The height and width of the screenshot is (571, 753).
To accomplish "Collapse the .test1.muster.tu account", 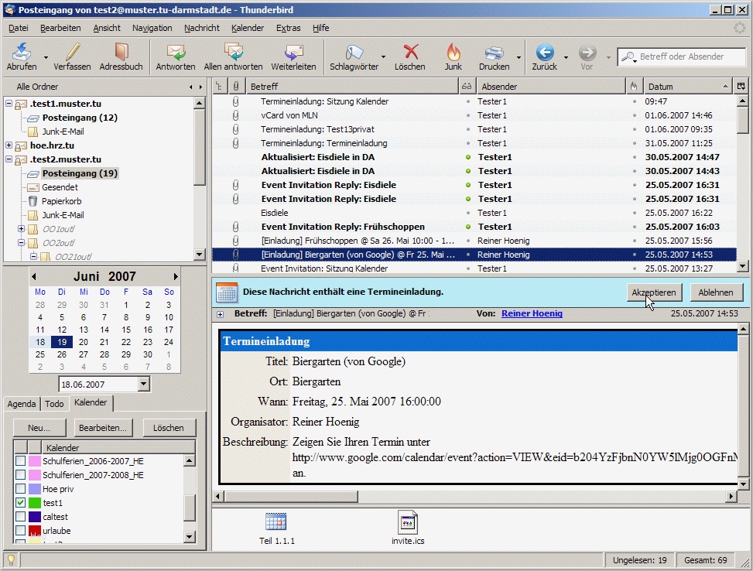I will point(9,103).
